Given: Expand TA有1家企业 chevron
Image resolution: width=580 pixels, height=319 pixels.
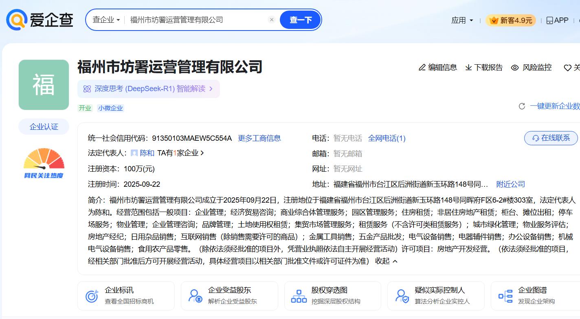Looking at the screenshot, I should pos(202,153).
